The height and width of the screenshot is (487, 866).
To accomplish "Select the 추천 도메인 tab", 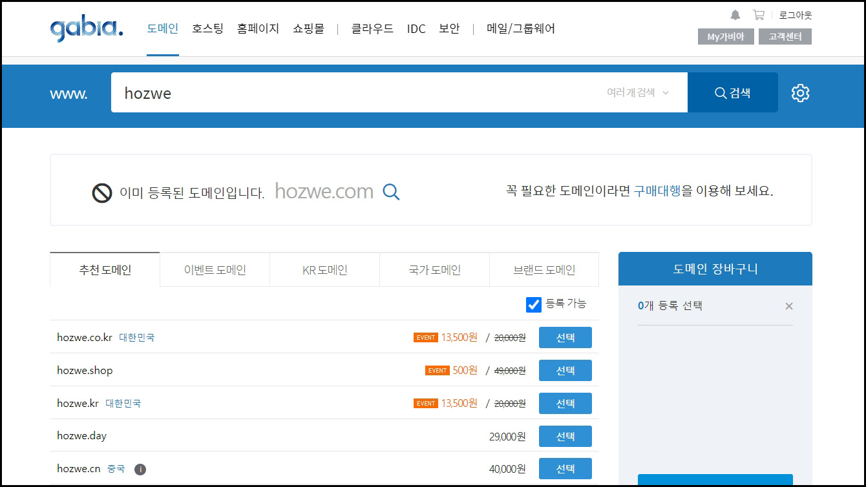I will (105, 269).
